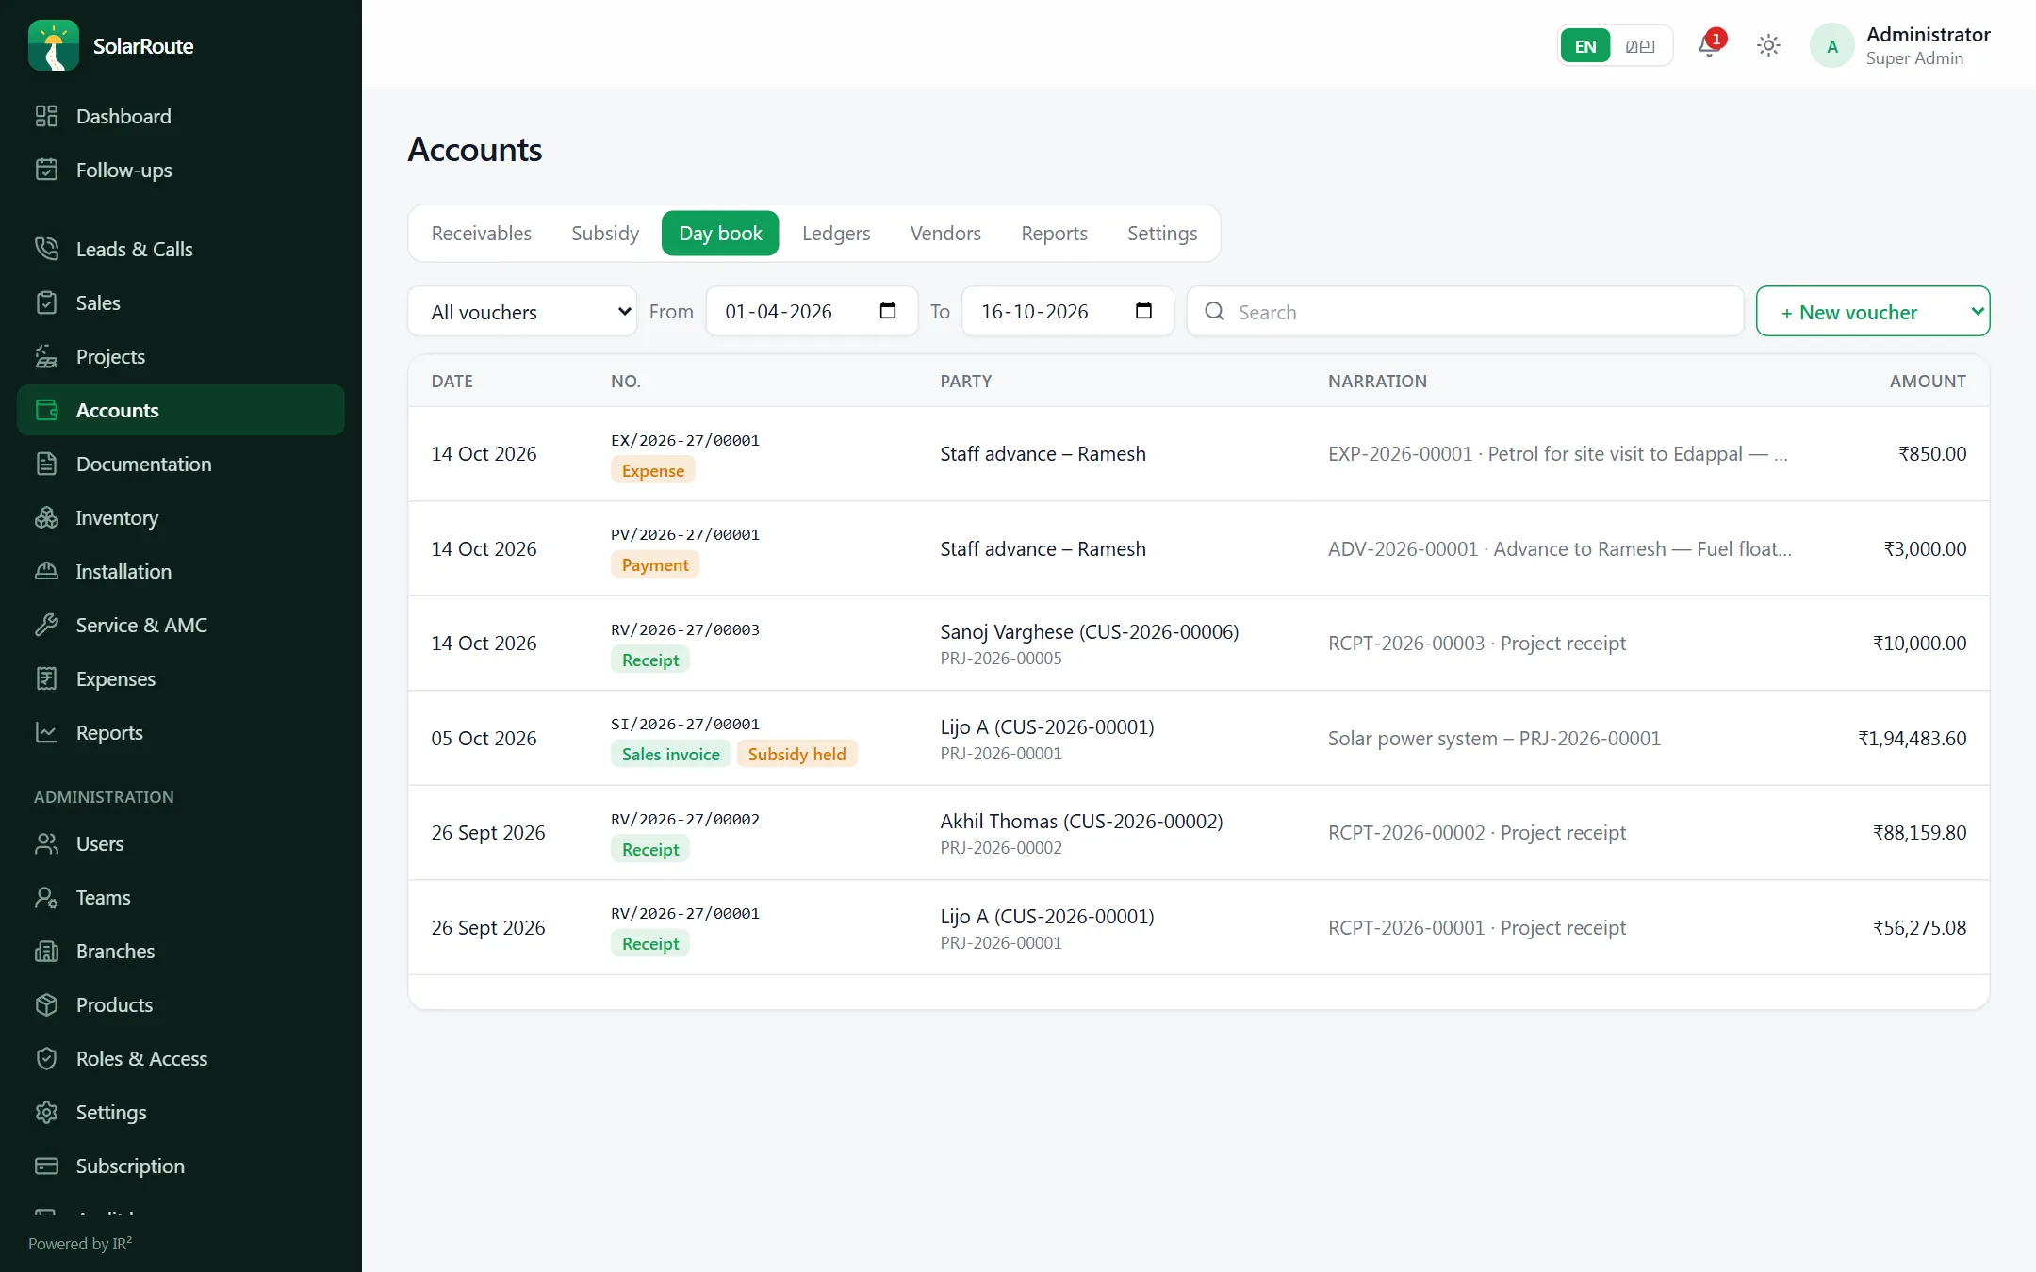2036x1272 pixels.
Task: Open the Inventory boxes icon
Action: coord(46,517)
